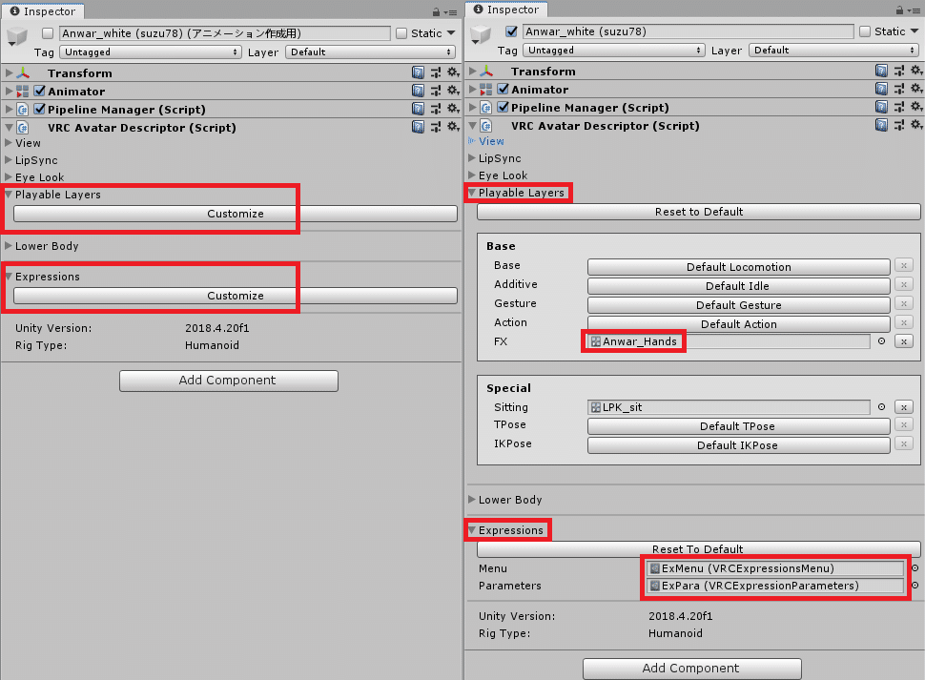Open Tag dropdown in left Inspector
The width and height of the screenshot is (925, 680).
pyautogui.click(x=151, y=52)
